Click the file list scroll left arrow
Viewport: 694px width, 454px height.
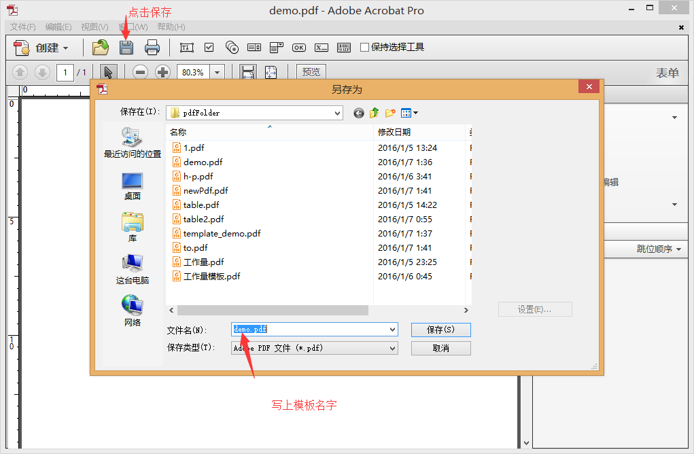[x=171, y=310]
